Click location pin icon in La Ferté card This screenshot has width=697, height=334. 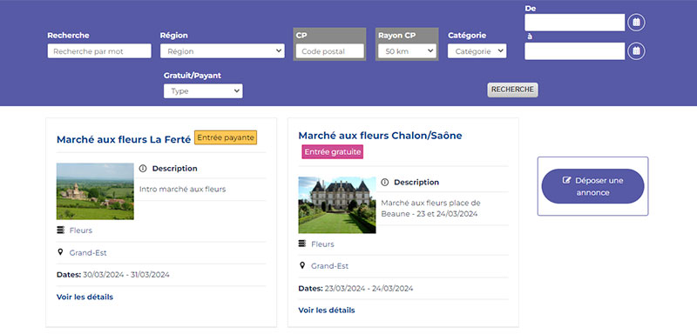[x=60, y=252]
